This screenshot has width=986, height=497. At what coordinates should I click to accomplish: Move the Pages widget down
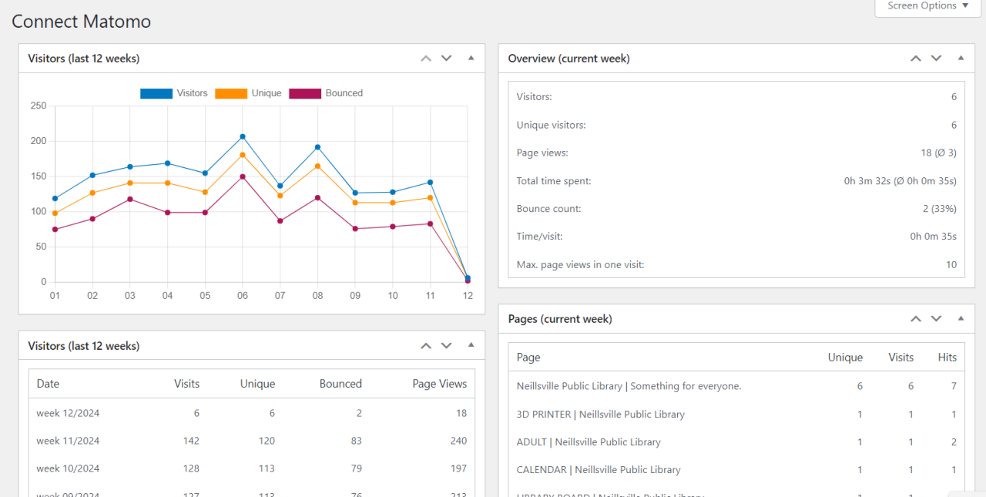[x=936, y=318]
